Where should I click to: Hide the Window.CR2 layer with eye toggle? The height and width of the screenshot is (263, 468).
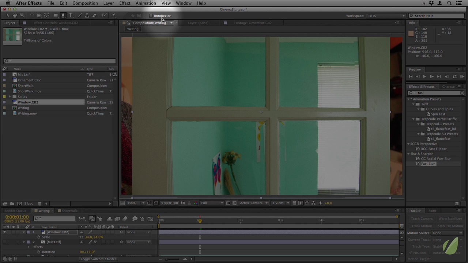(x=5, y=232)
